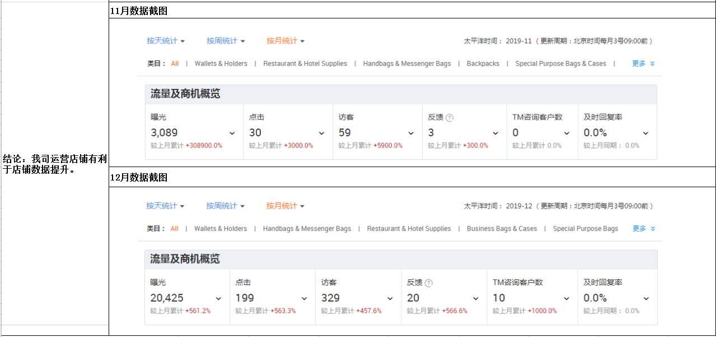Expand 反馈 20 chevron in December

pyautogui.click(x=476, y=298)
